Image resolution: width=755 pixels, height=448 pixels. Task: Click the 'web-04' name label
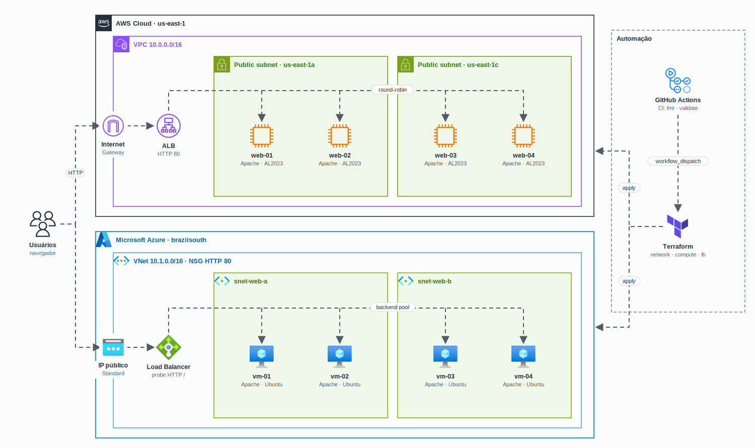click(x=523, y=156)
